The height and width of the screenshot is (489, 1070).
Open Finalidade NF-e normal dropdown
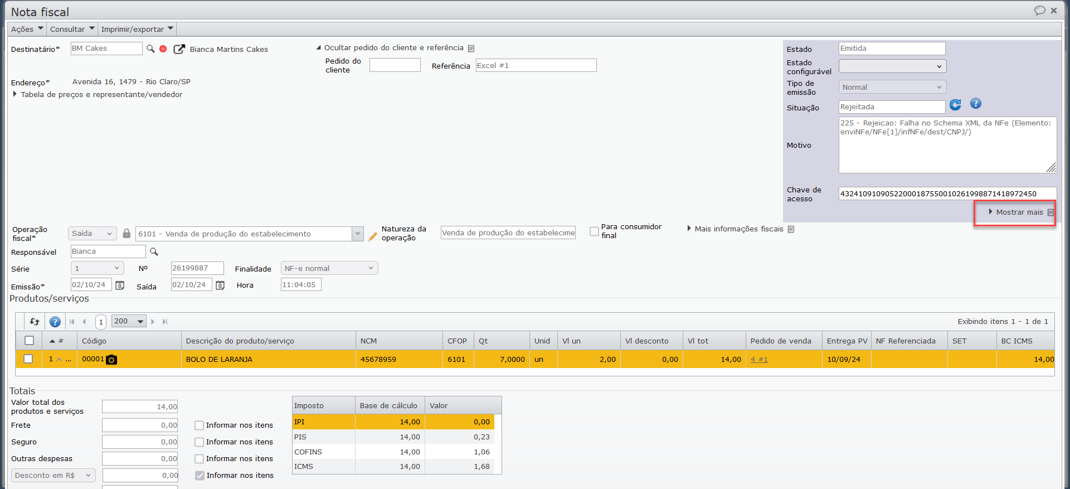(x=329, y=268)
